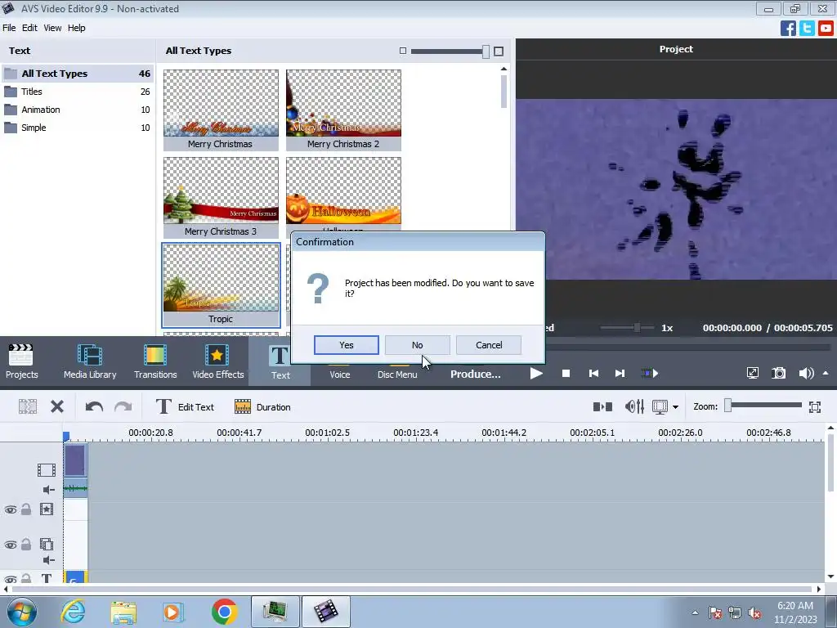
Task: Open the Media Library
Action: pos(90,361)
